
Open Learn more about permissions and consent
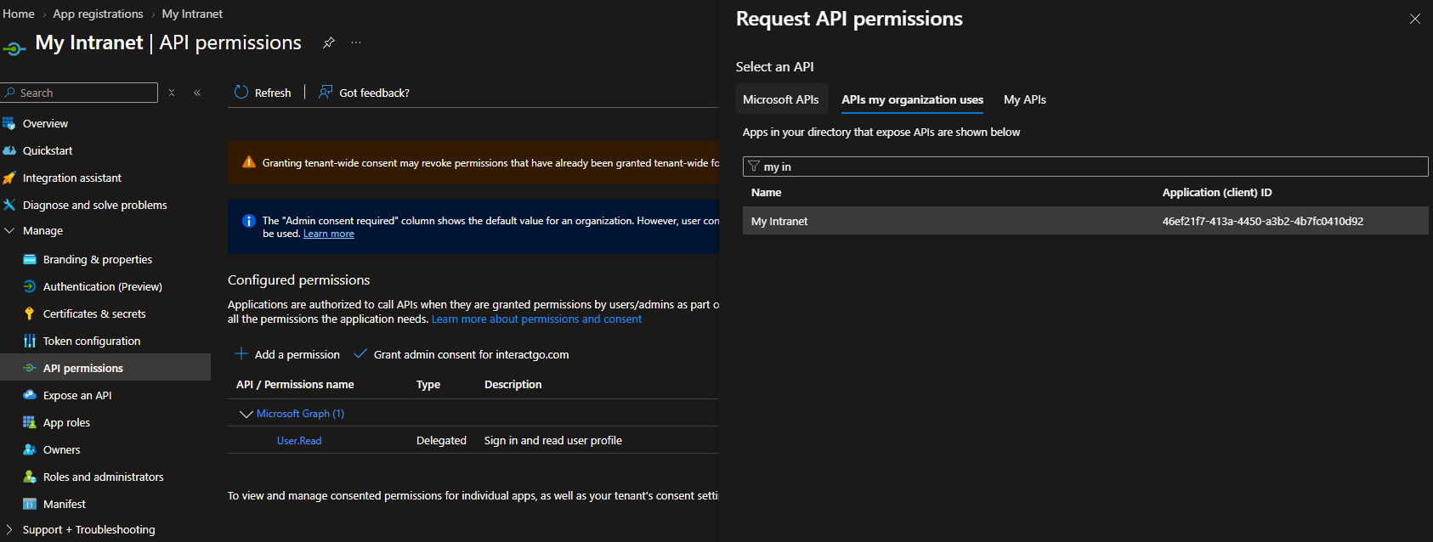click(x=536, y=319)
